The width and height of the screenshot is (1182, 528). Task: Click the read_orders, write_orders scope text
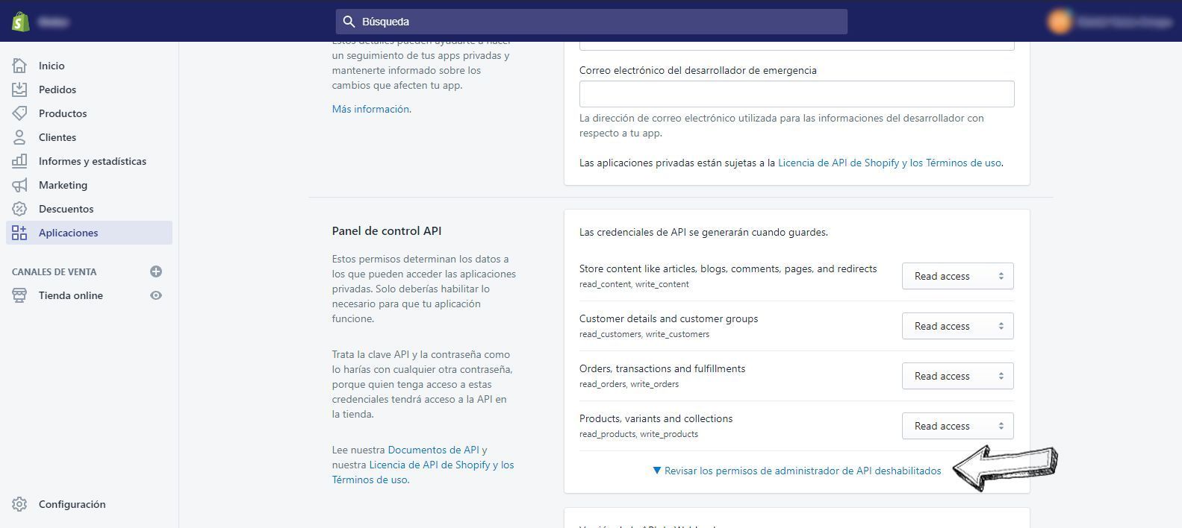click(x=629, y=384)
